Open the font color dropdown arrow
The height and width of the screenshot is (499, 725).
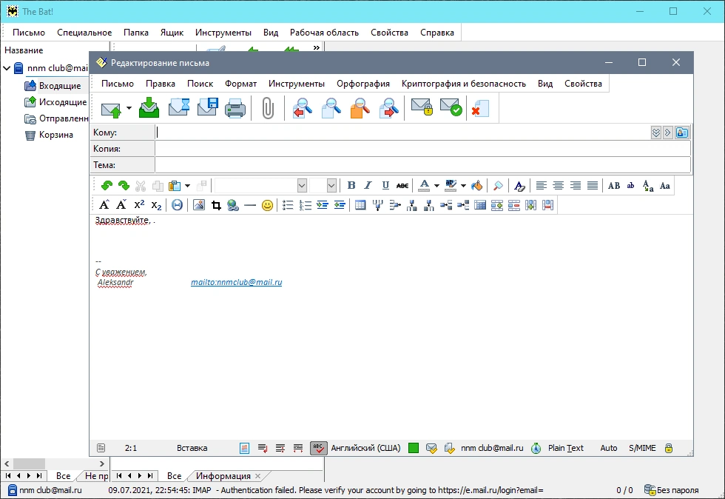(x=436, y=186)
